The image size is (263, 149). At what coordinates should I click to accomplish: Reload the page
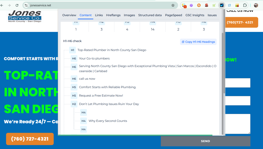17,5
